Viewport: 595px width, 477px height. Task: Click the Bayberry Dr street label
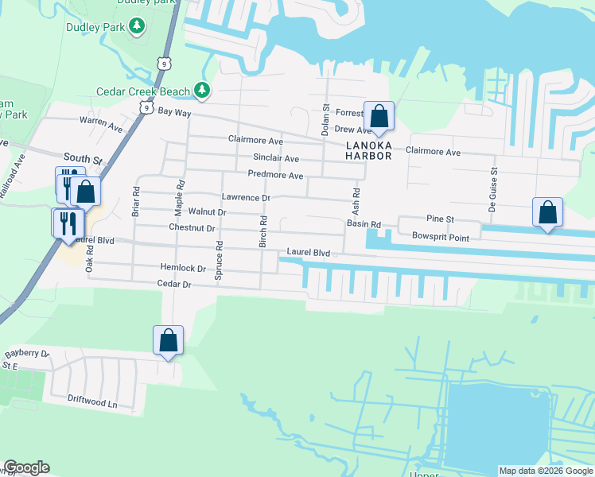pyautogui.click(x=27, y=354)
